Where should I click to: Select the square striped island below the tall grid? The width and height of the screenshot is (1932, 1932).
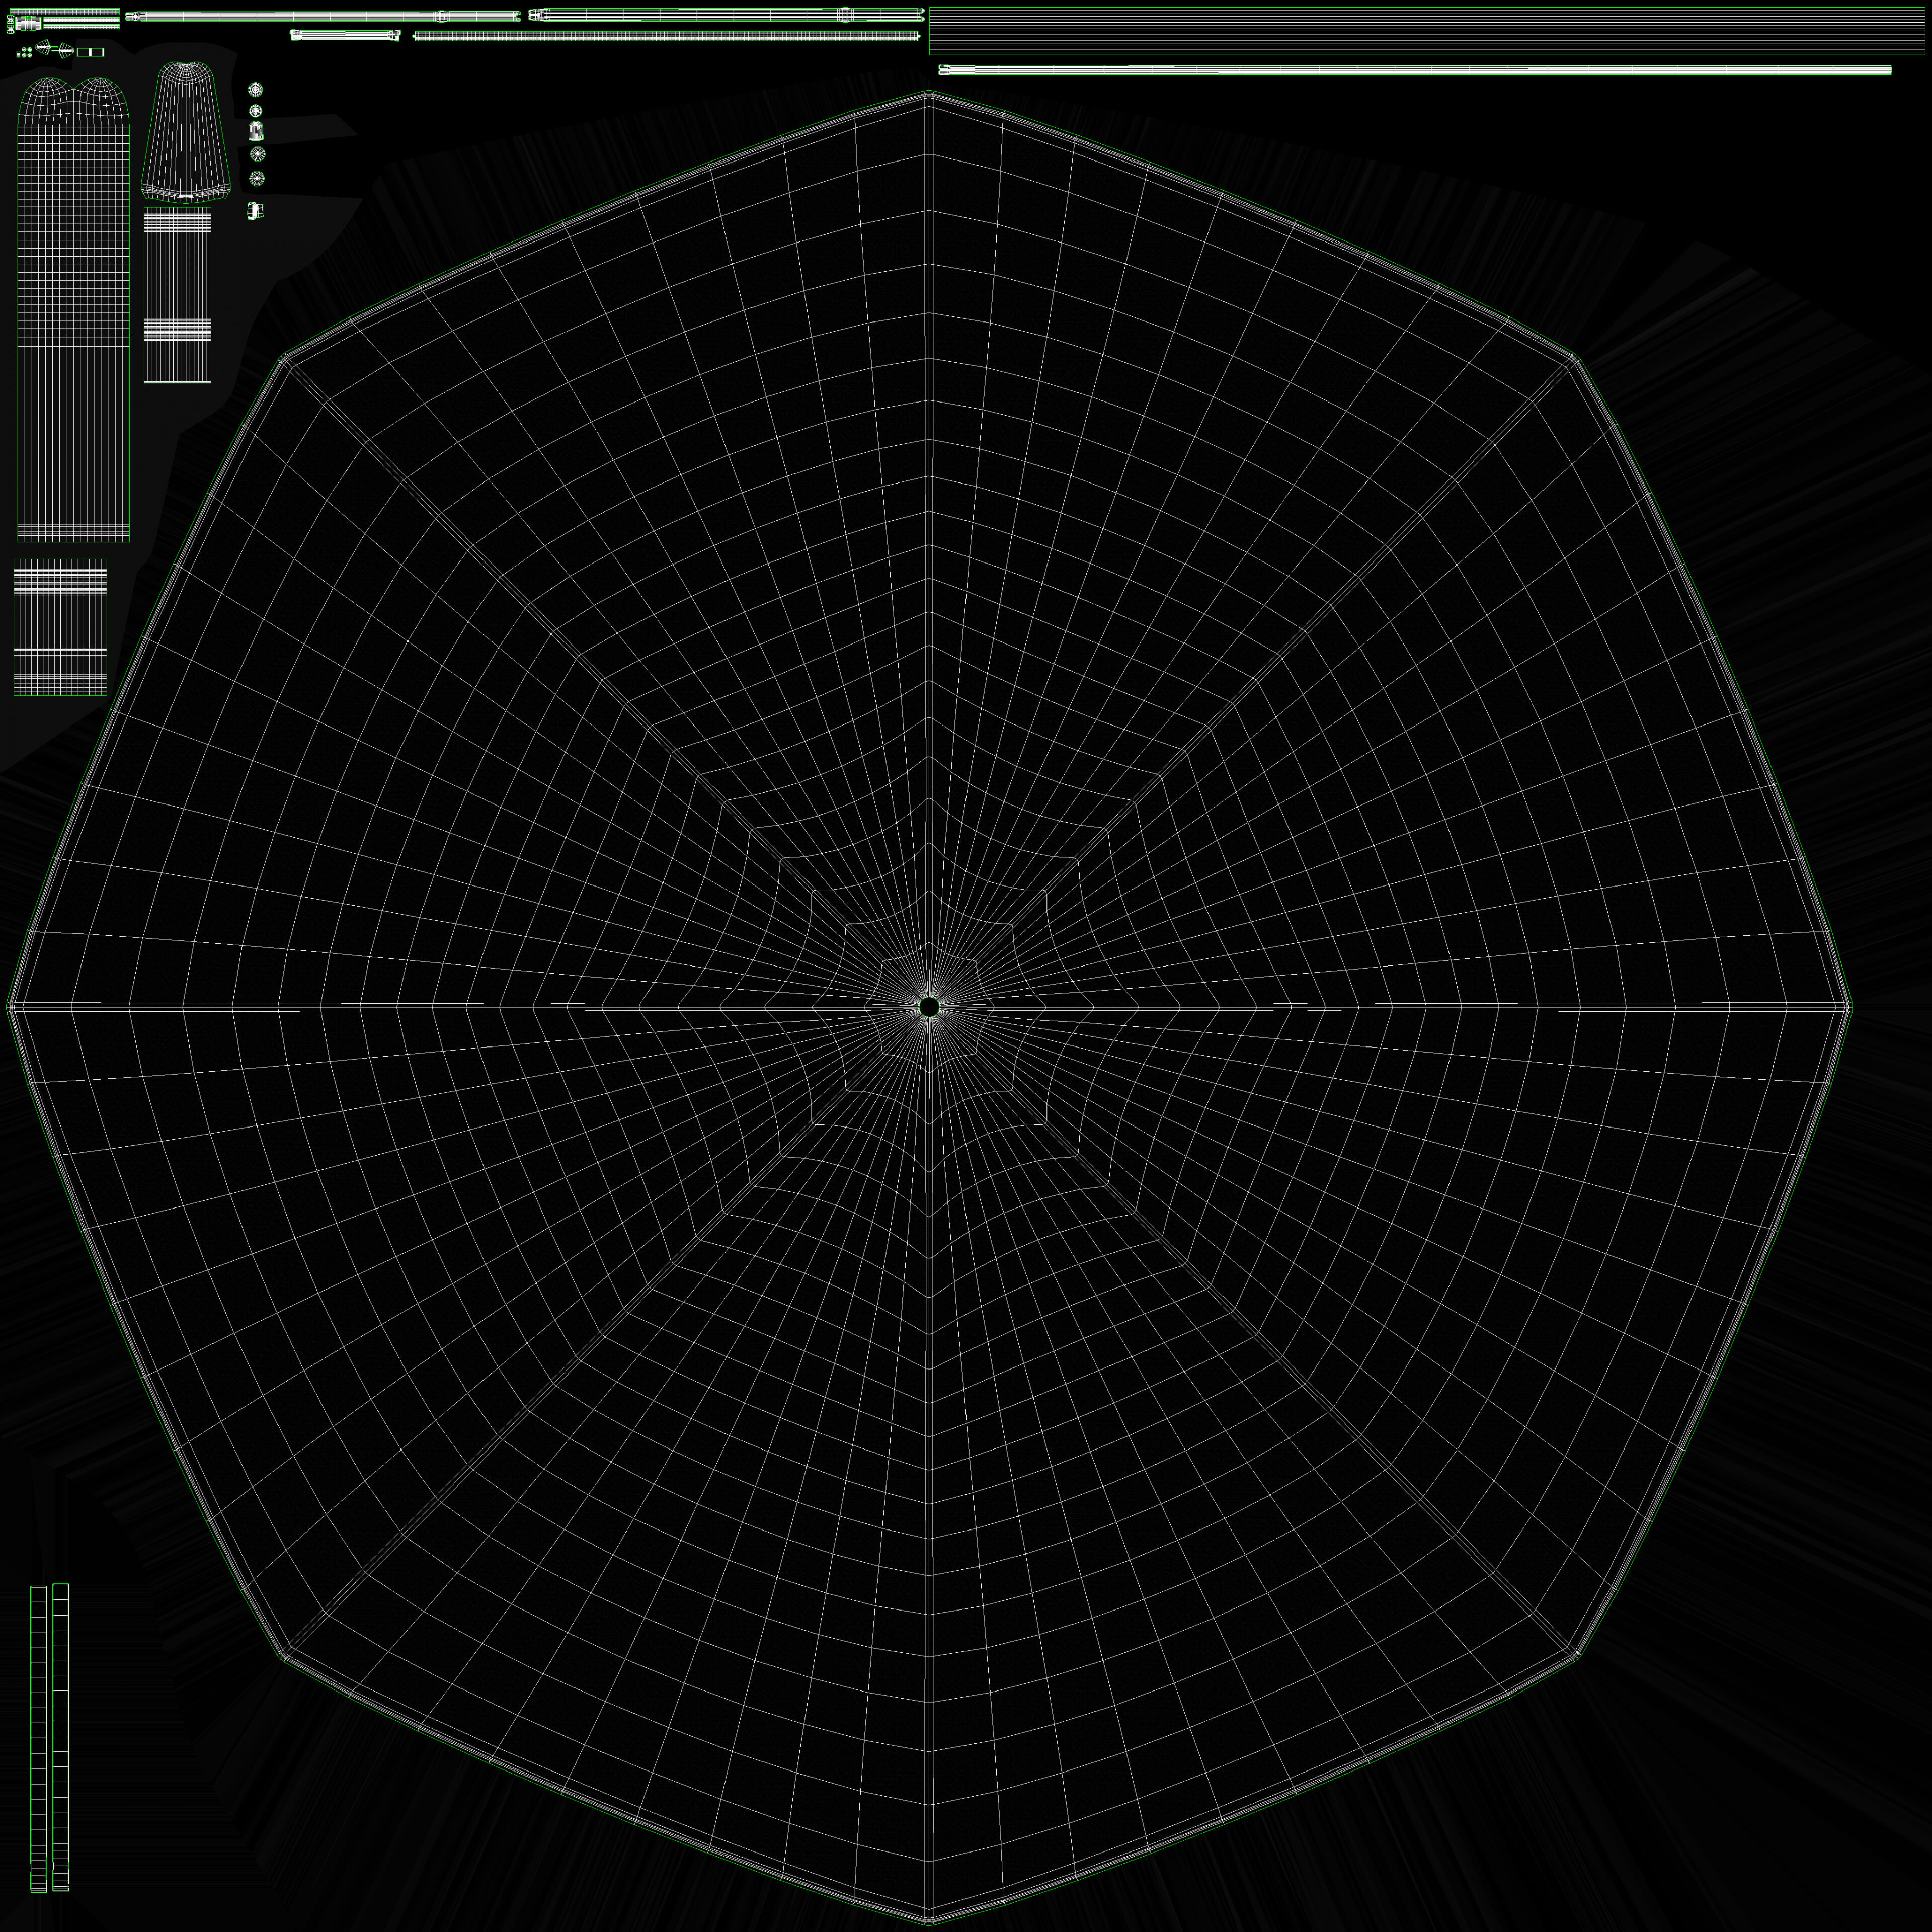(x=60, y=627)
